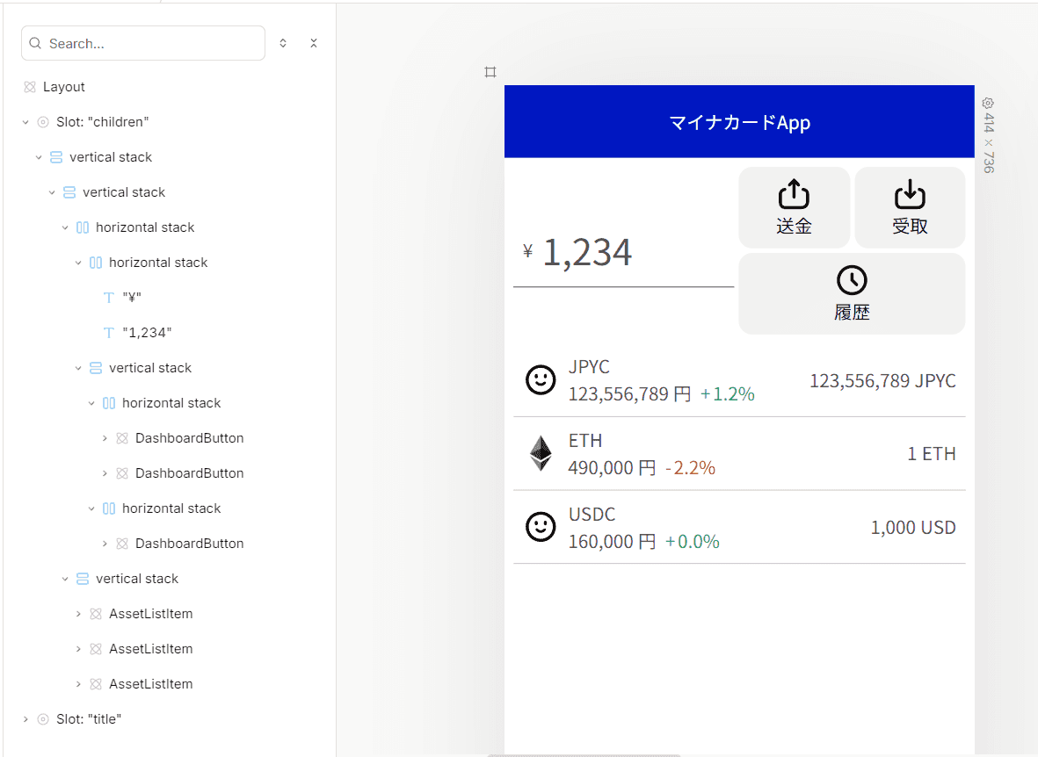Expand the last DashboardButton node
Viewport: 1038px width, 757px height.
[105, 544]
